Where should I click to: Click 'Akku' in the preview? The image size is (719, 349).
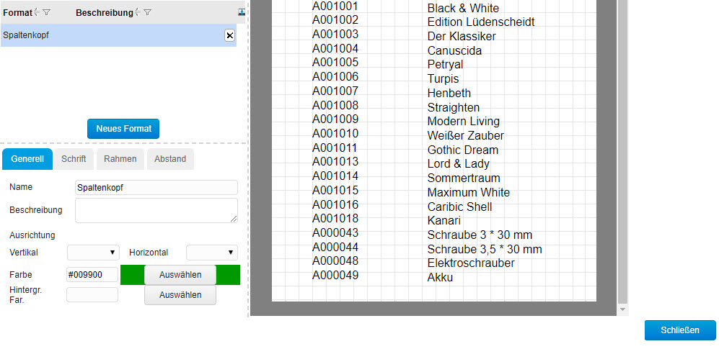pos(440,278)
